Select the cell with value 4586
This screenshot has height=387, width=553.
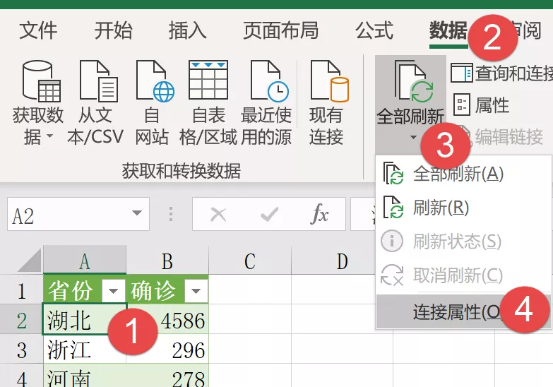[x=167, y=319]
